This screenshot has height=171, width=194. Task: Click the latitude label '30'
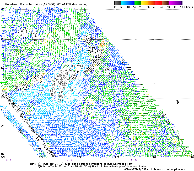pos(2,9)
